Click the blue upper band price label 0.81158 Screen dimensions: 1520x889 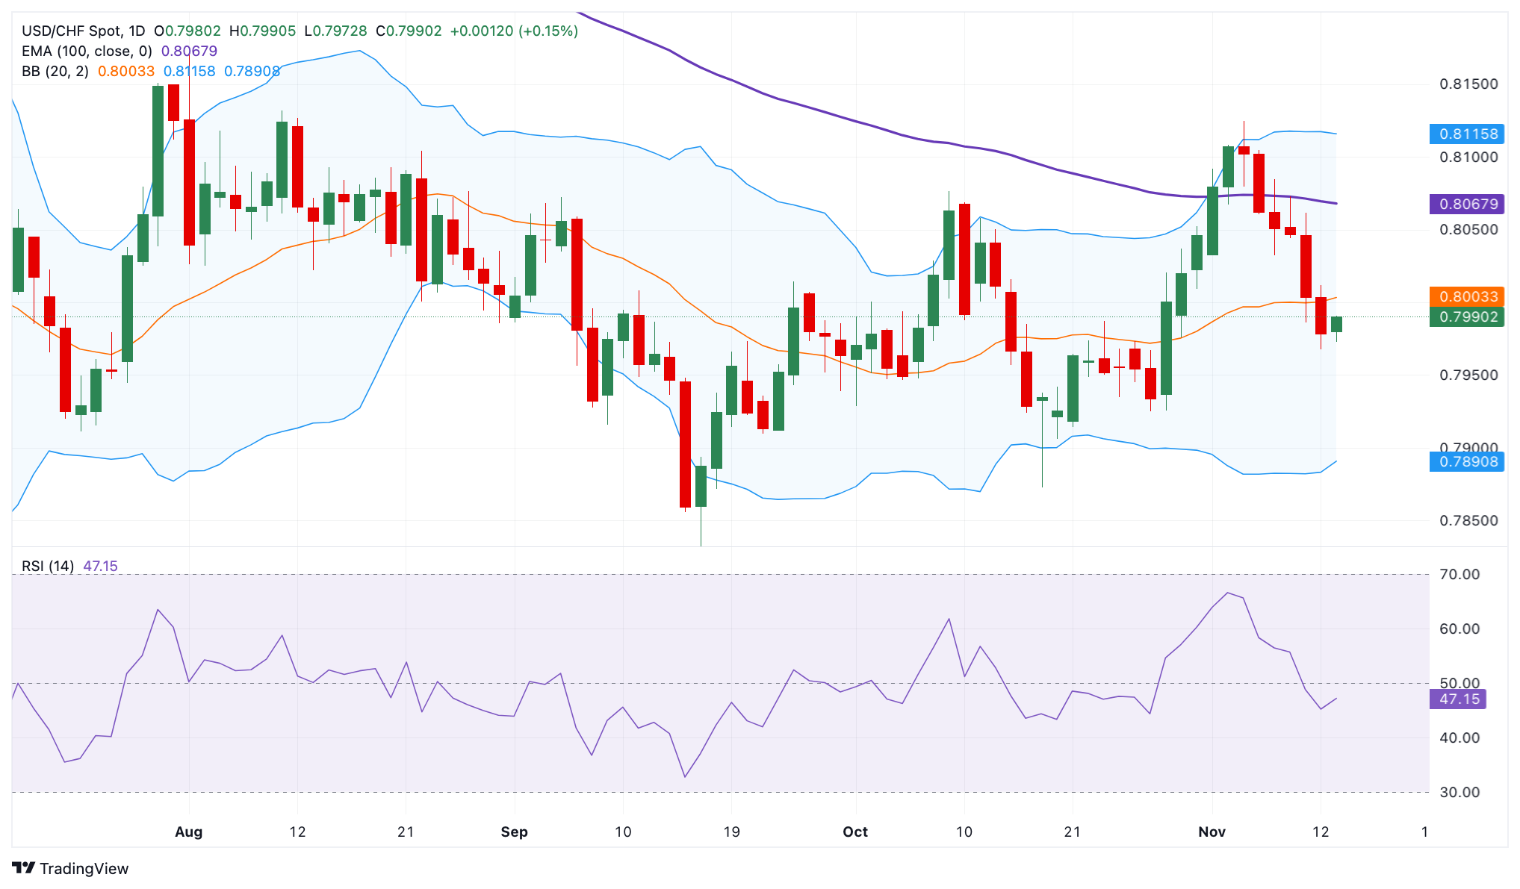coord(1468,134)
